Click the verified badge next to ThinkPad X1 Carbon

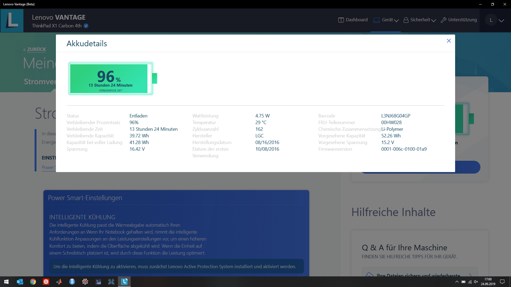click(86, 26)
